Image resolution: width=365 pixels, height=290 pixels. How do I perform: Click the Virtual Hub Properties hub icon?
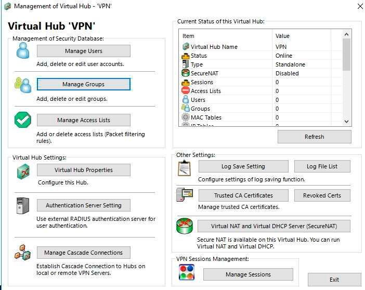click(23, 172)
